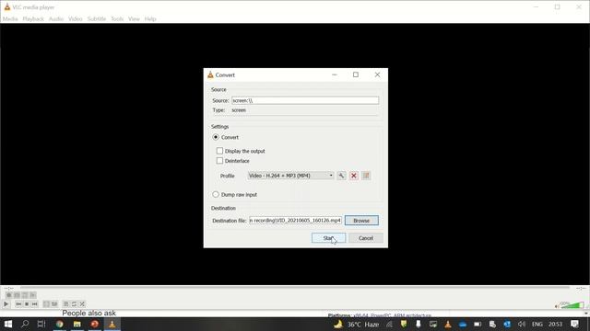Click frame by frame button

point(33,295)
